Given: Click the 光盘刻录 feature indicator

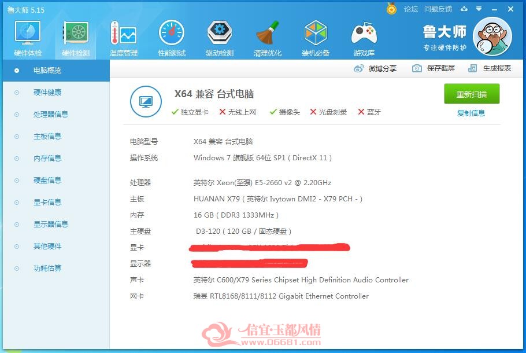Looking at the screenshot, I should 328,112.
